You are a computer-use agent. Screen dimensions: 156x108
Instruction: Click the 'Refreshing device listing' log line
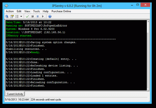click(42, 65)
